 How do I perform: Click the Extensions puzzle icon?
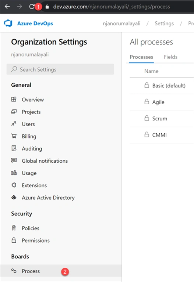click(14, 185)
